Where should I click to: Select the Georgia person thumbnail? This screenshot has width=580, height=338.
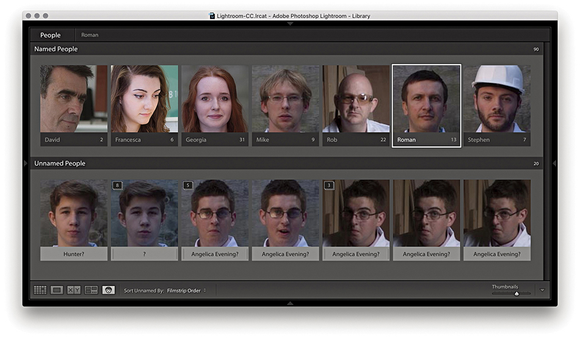pos(215,99)
